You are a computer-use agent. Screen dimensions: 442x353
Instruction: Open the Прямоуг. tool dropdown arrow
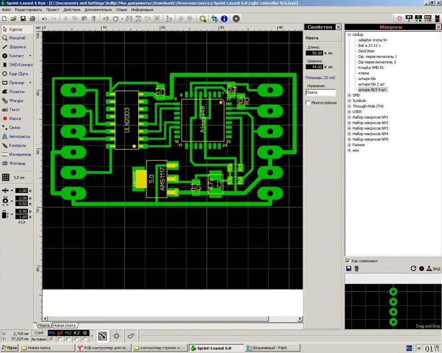(x=30, y=83)
